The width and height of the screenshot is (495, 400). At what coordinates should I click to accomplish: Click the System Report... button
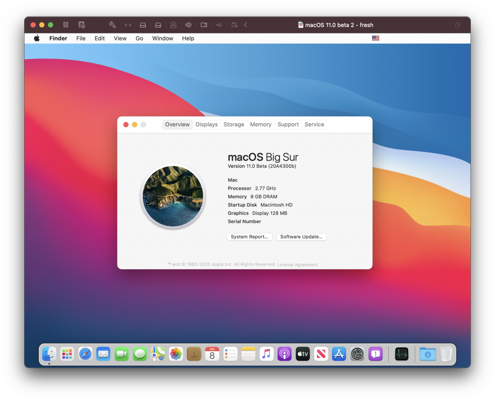point(250,237)
